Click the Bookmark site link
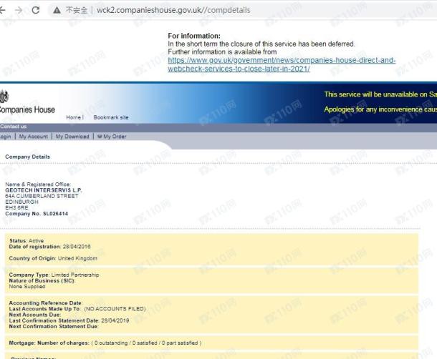The image size is (437, 359). (111, 117)
